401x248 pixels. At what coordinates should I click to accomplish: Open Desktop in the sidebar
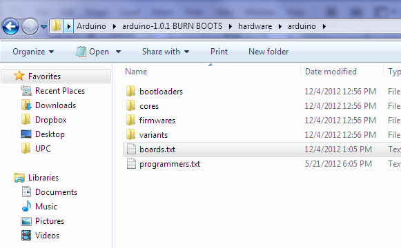tap(50, 134)
